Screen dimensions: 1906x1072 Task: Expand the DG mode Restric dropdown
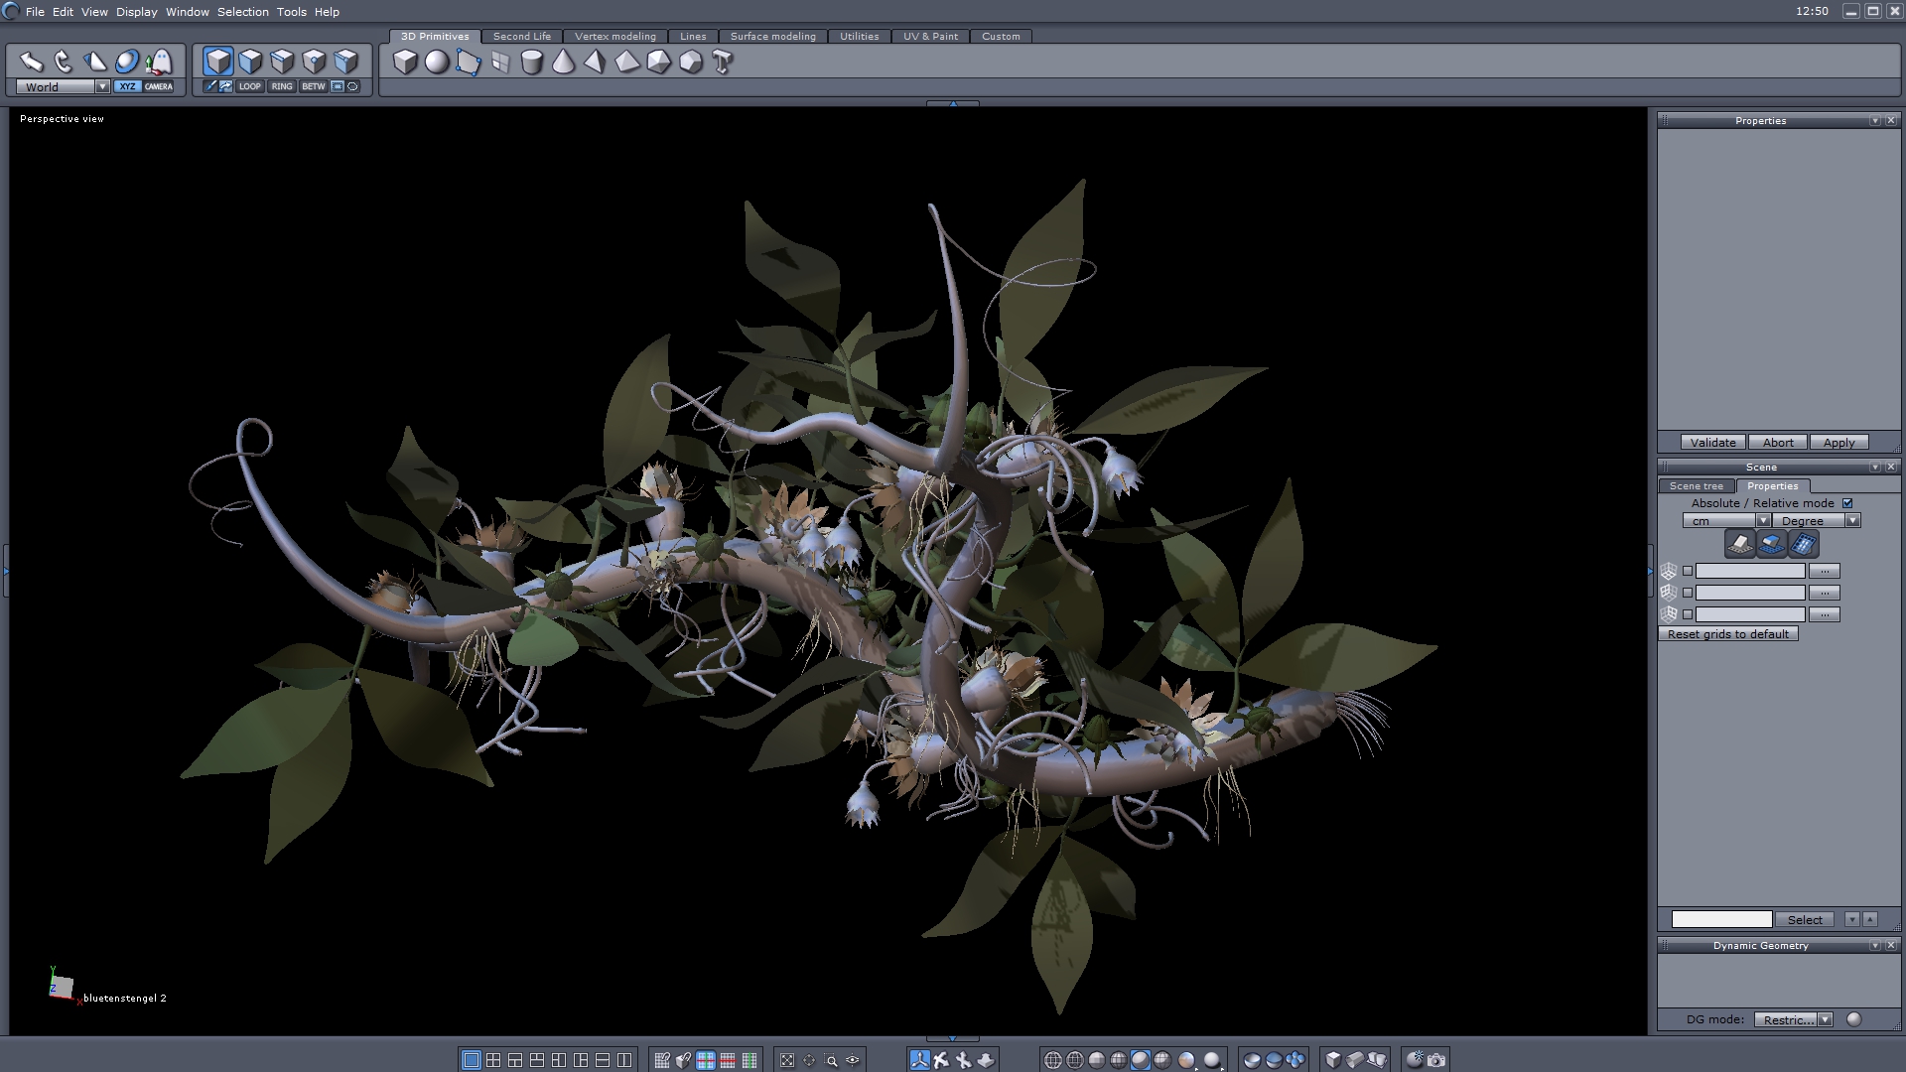point(1825,1019)
